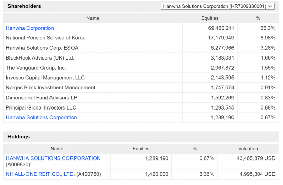Click the equities value 6,277,966
Viewport: 283px width, 185px height.
tap(222, 48)
